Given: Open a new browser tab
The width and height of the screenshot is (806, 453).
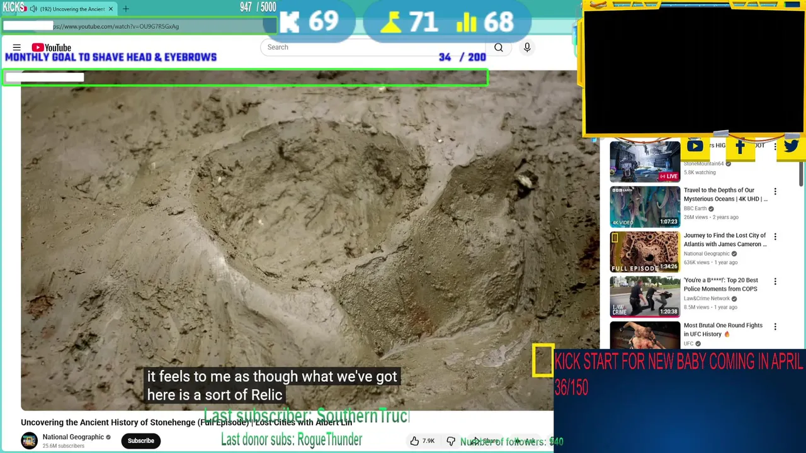Looking at the screenshot, I should coord(126,9).
